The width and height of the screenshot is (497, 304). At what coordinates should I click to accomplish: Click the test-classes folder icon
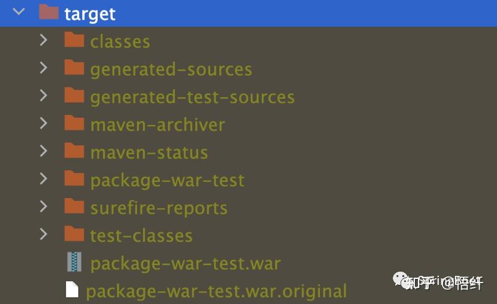[74, 234]
